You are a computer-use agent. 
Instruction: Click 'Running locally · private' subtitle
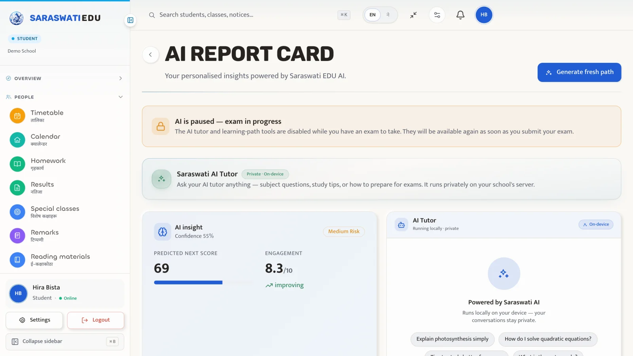(436, 229)
